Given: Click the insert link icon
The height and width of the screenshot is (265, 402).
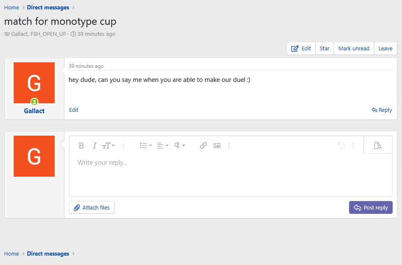Looking at the screenshot, I should point(203,146).
